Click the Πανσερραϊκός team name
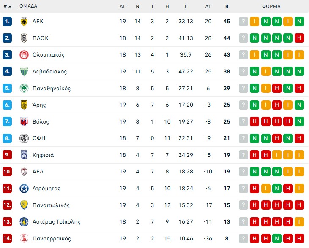The width and height of the screenshot is (309, 248). click(x=52, y=239)
